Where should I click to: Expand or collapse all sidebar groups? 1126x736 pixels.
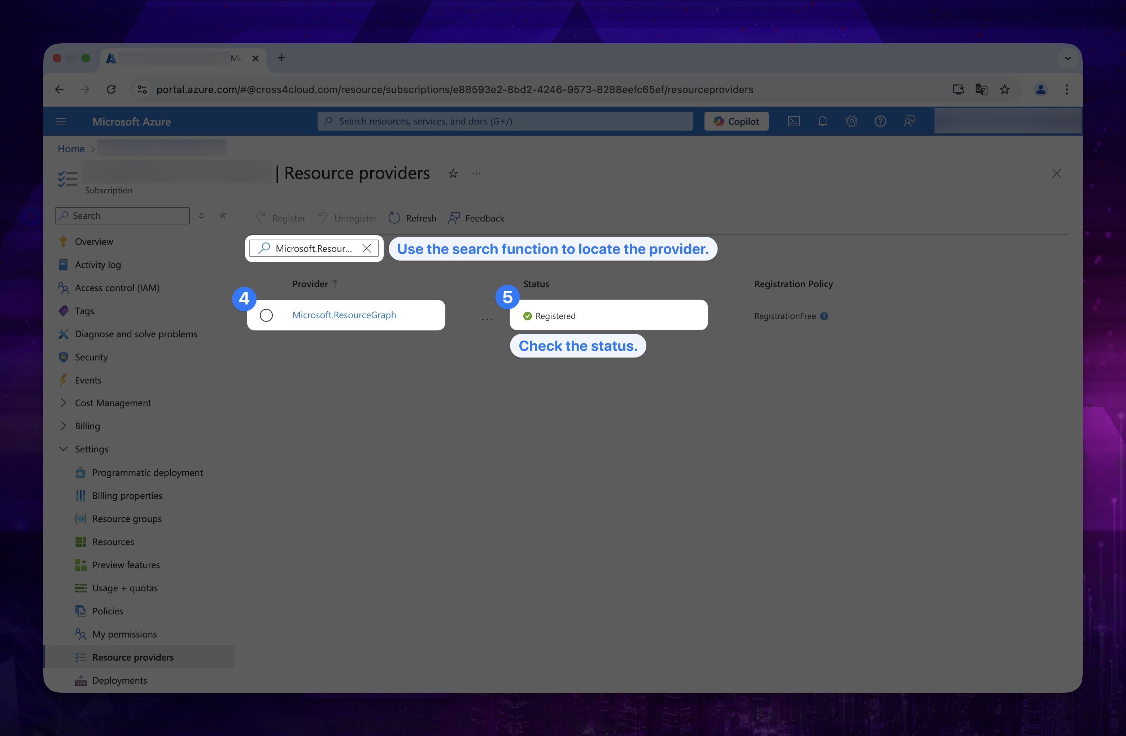pos(201,216)
